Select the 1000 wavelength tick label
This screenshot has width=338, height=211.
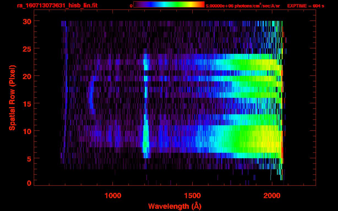(x=113, y=196)
